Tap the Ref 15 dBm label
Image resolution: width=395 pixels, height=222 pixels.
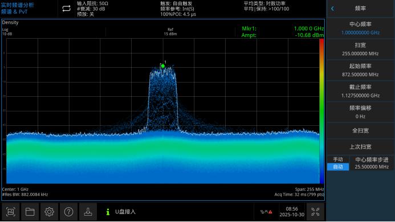170,32
